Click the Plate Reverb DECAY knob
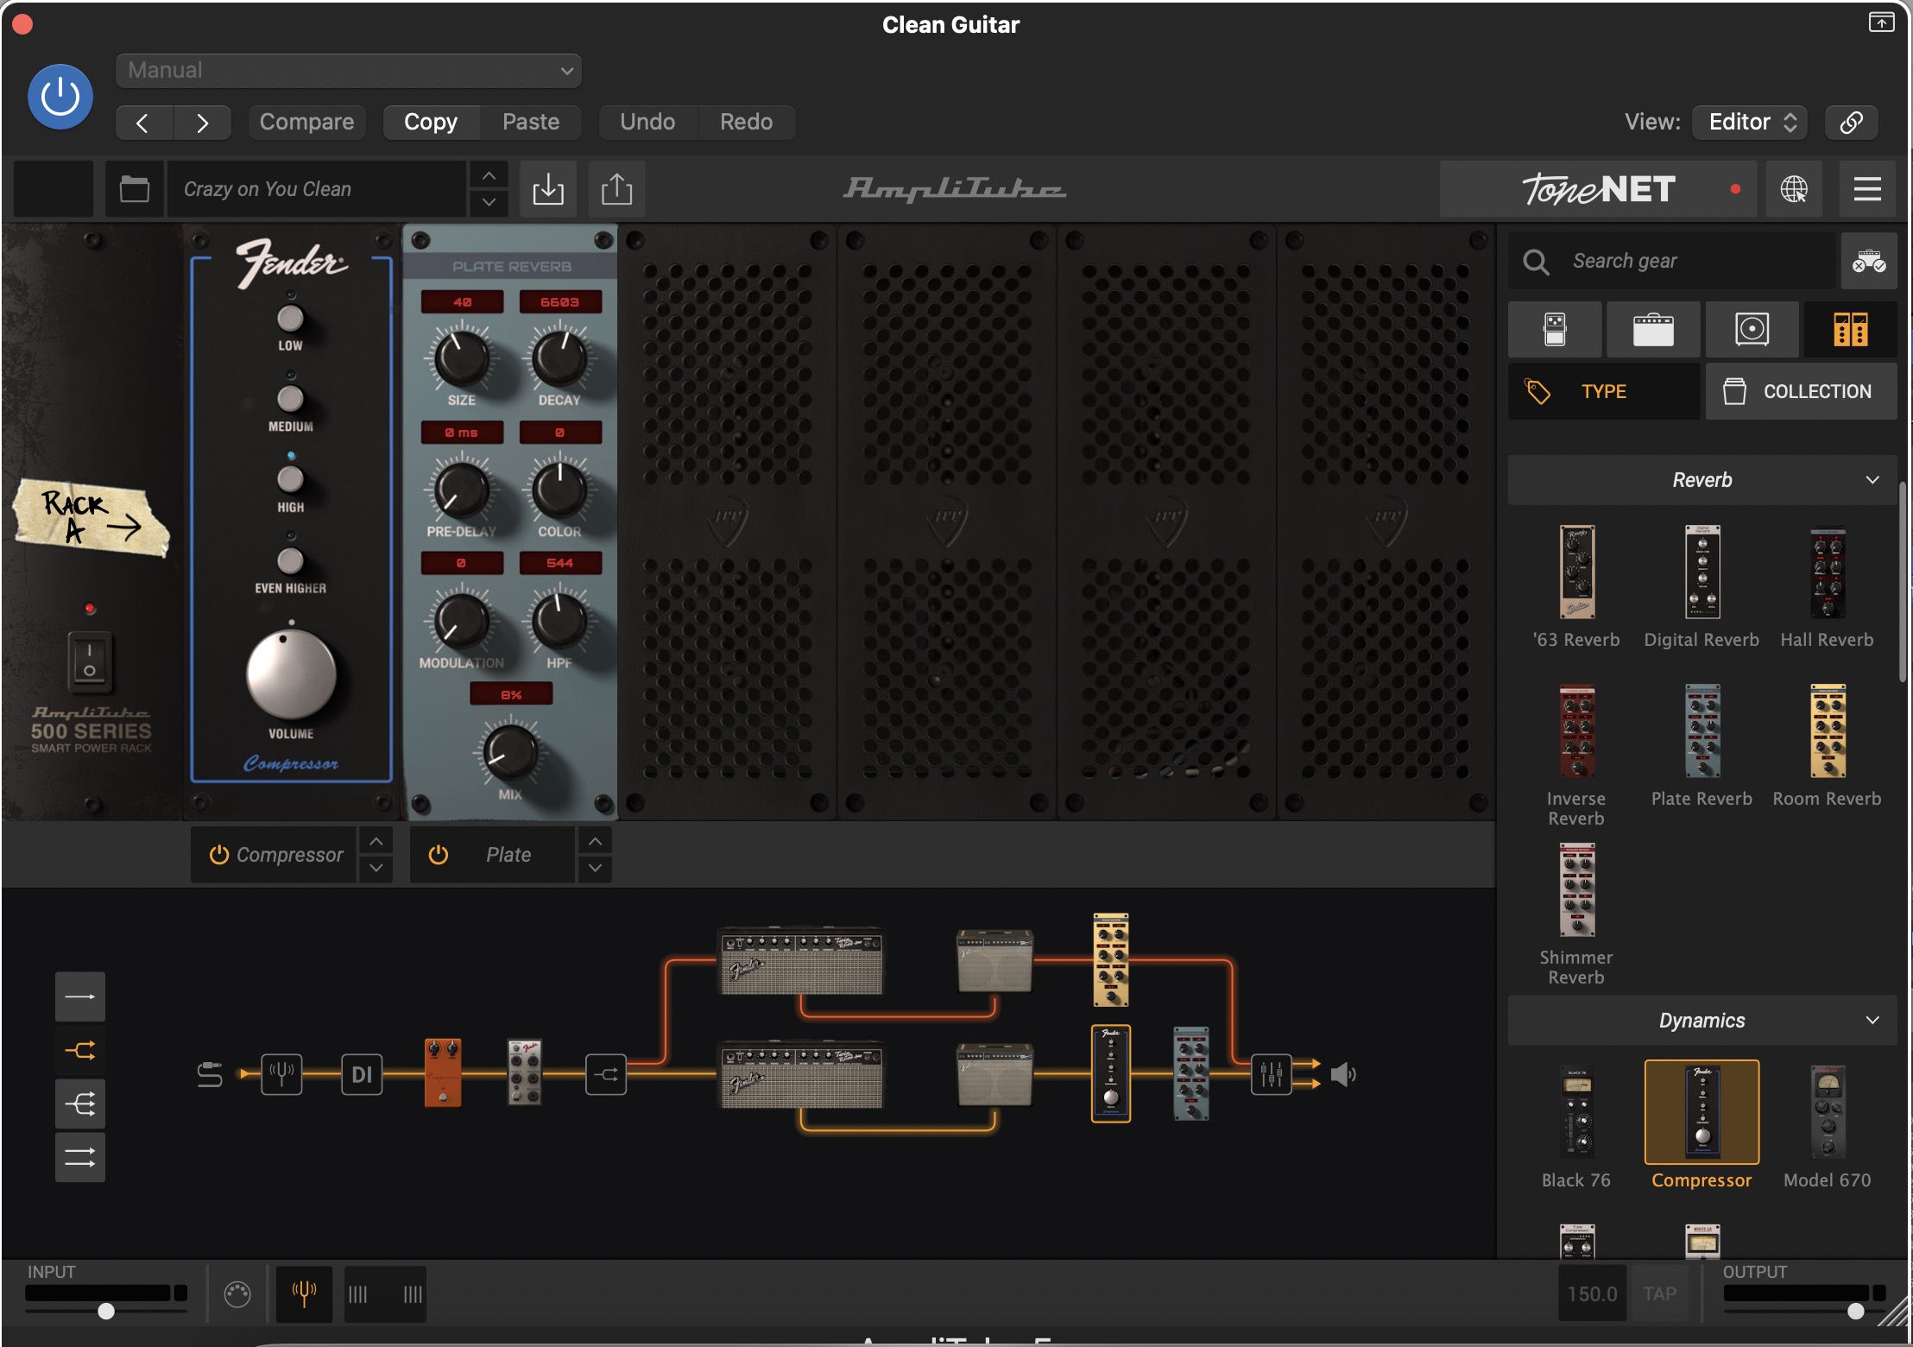 click(559, 358)
